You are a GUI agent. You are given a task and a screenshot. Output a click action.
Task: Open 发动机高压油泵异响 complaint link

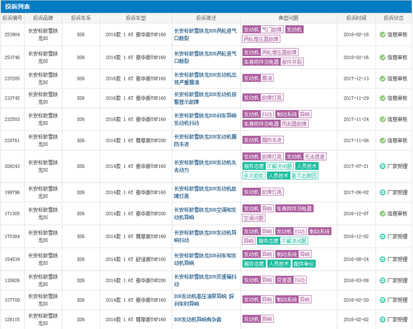click(x=204, y=300)
